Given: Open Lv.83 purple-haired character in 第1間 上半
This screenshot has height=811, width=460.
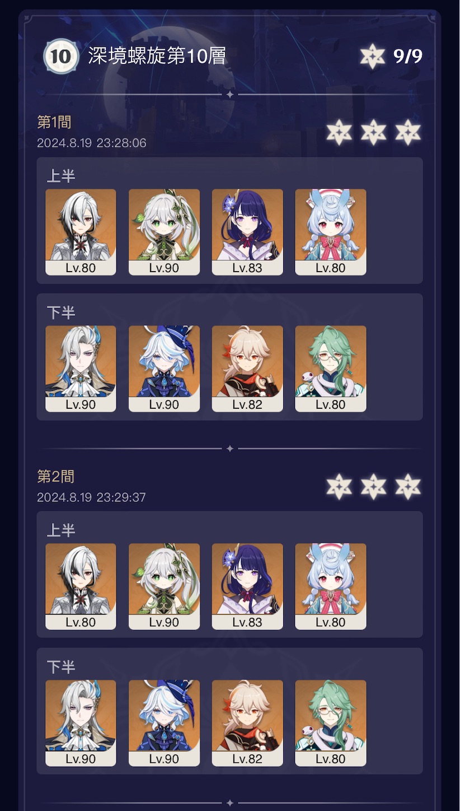Looking at the screenshot, I should point(247,232).
